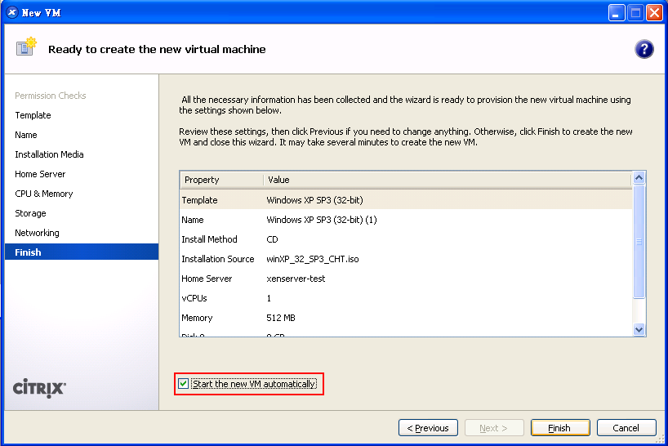Click the Previous button

(x=428, y=428)
